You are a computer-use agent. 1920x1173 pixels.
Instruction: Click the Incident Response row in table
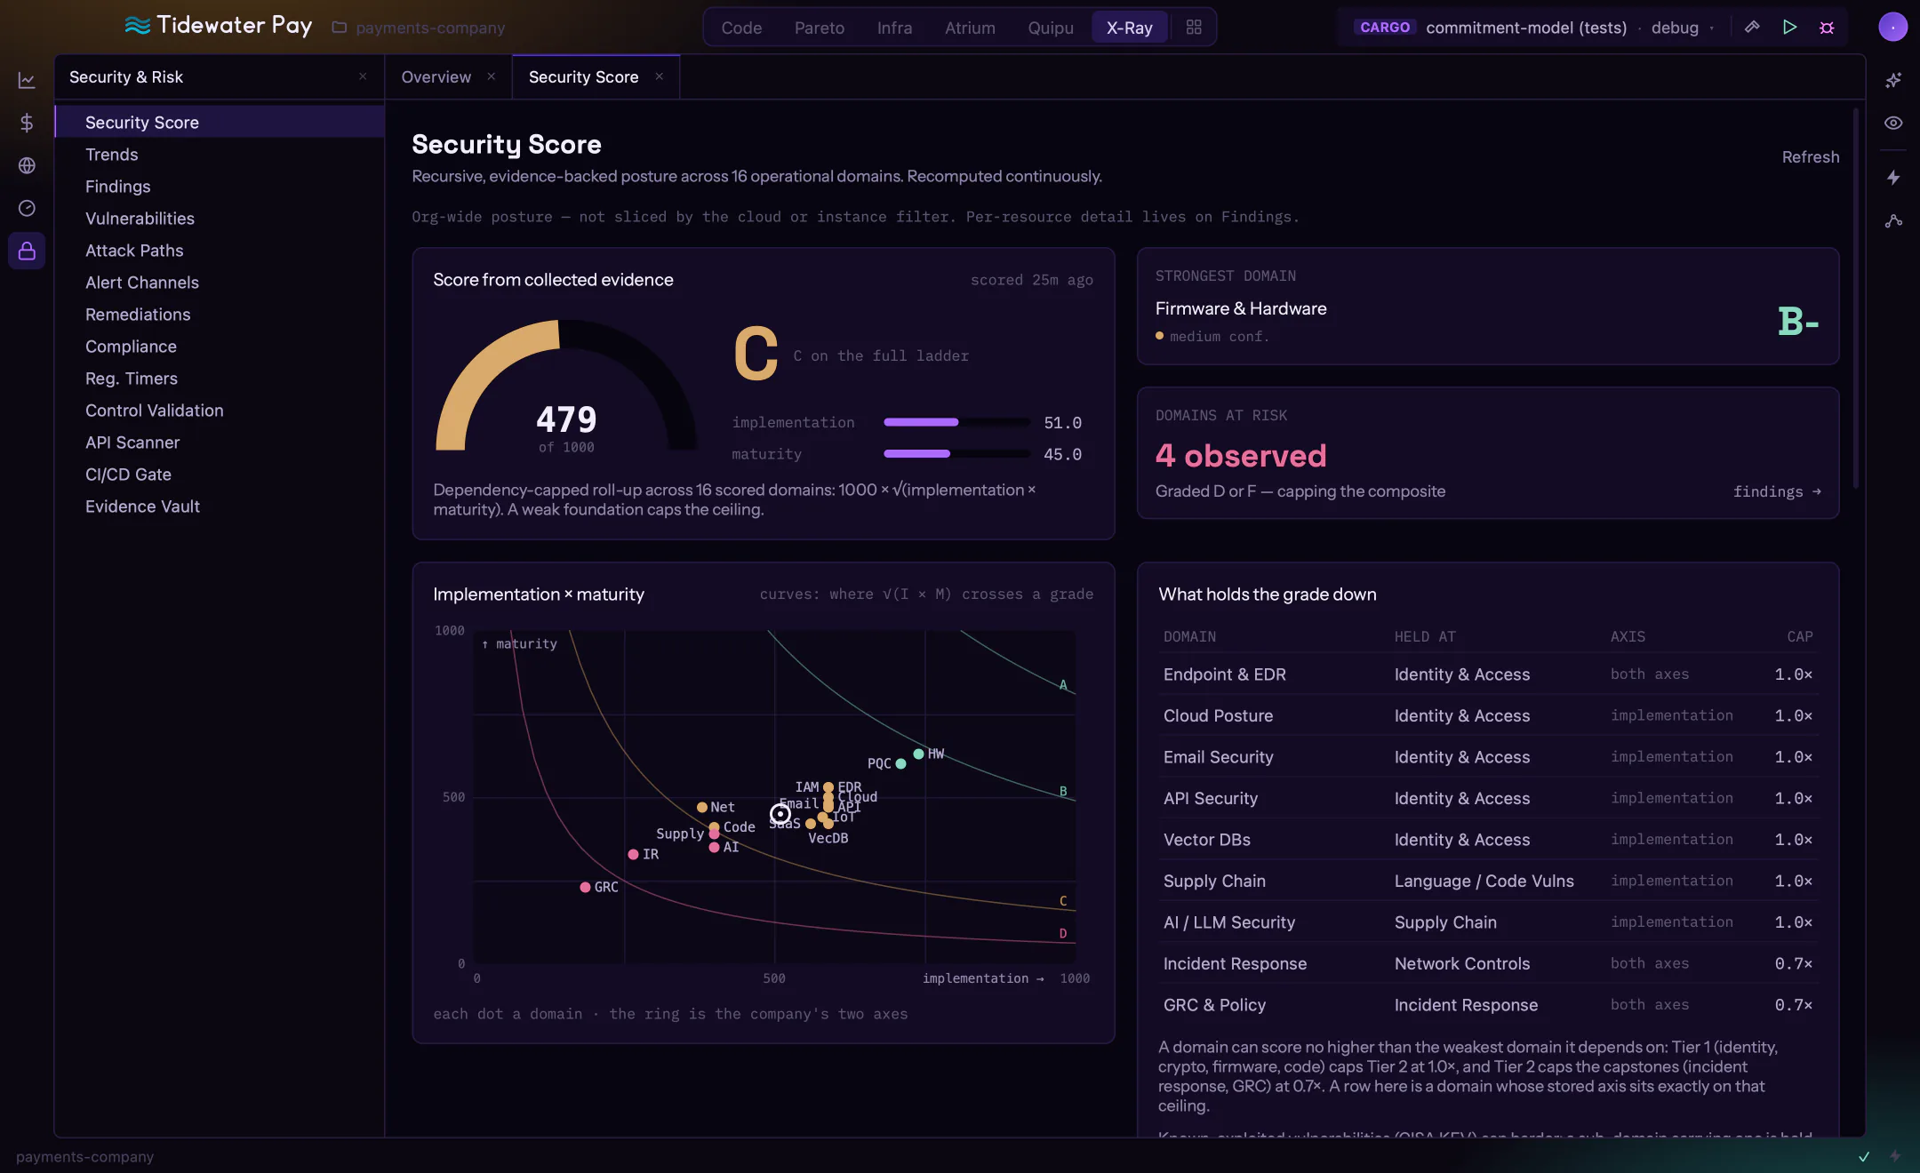coord(1488,963)
